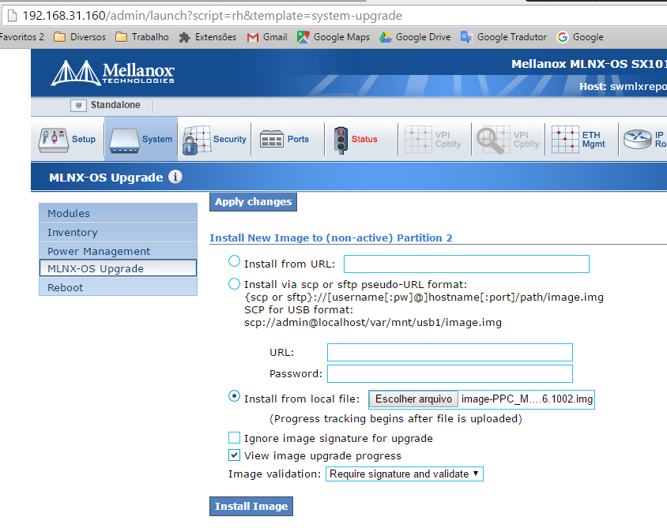Enable Ignore image signature for upgrade

(234, 438)
